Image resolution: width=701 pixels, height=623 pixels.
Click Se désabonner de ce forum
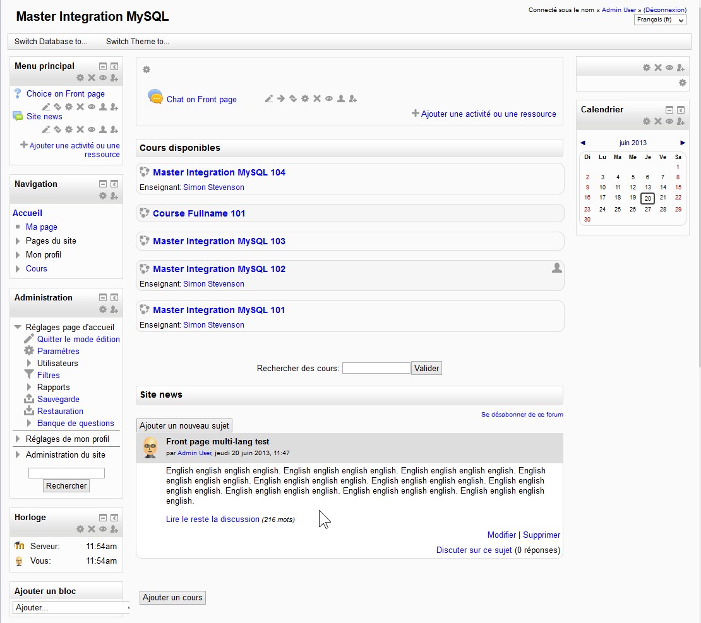522,414
